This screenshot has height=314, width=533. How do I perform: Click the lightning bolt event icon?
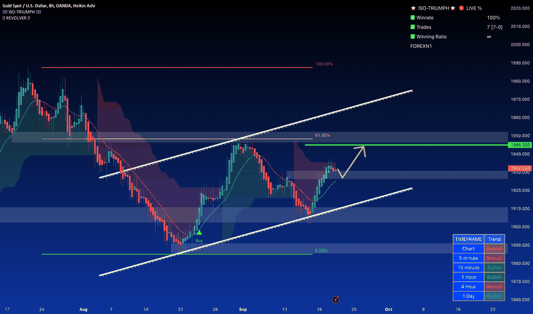[x=336, y=299]
